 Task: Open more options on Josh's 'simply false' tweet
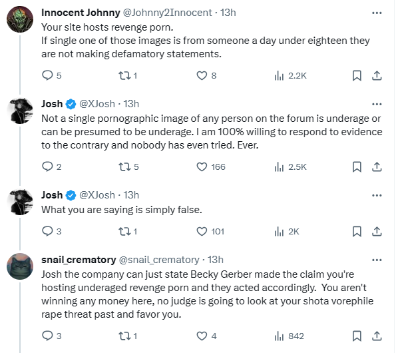click(377, 195)
